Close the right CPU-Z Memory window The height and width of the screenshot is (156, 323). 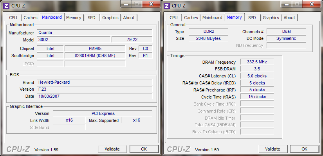coord(312,4)
